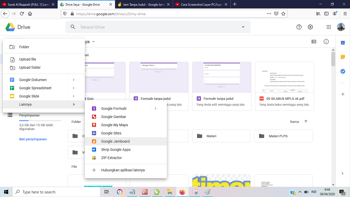The height and width of the screenshot is (197, 350).
Task: Open Firefox hamburger menu
Action: pyautogui.click(x=345, y=14)
